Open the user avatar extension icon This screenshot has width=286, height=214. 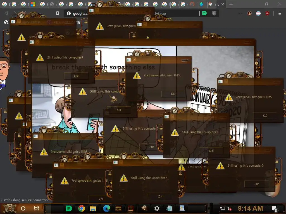249,13
